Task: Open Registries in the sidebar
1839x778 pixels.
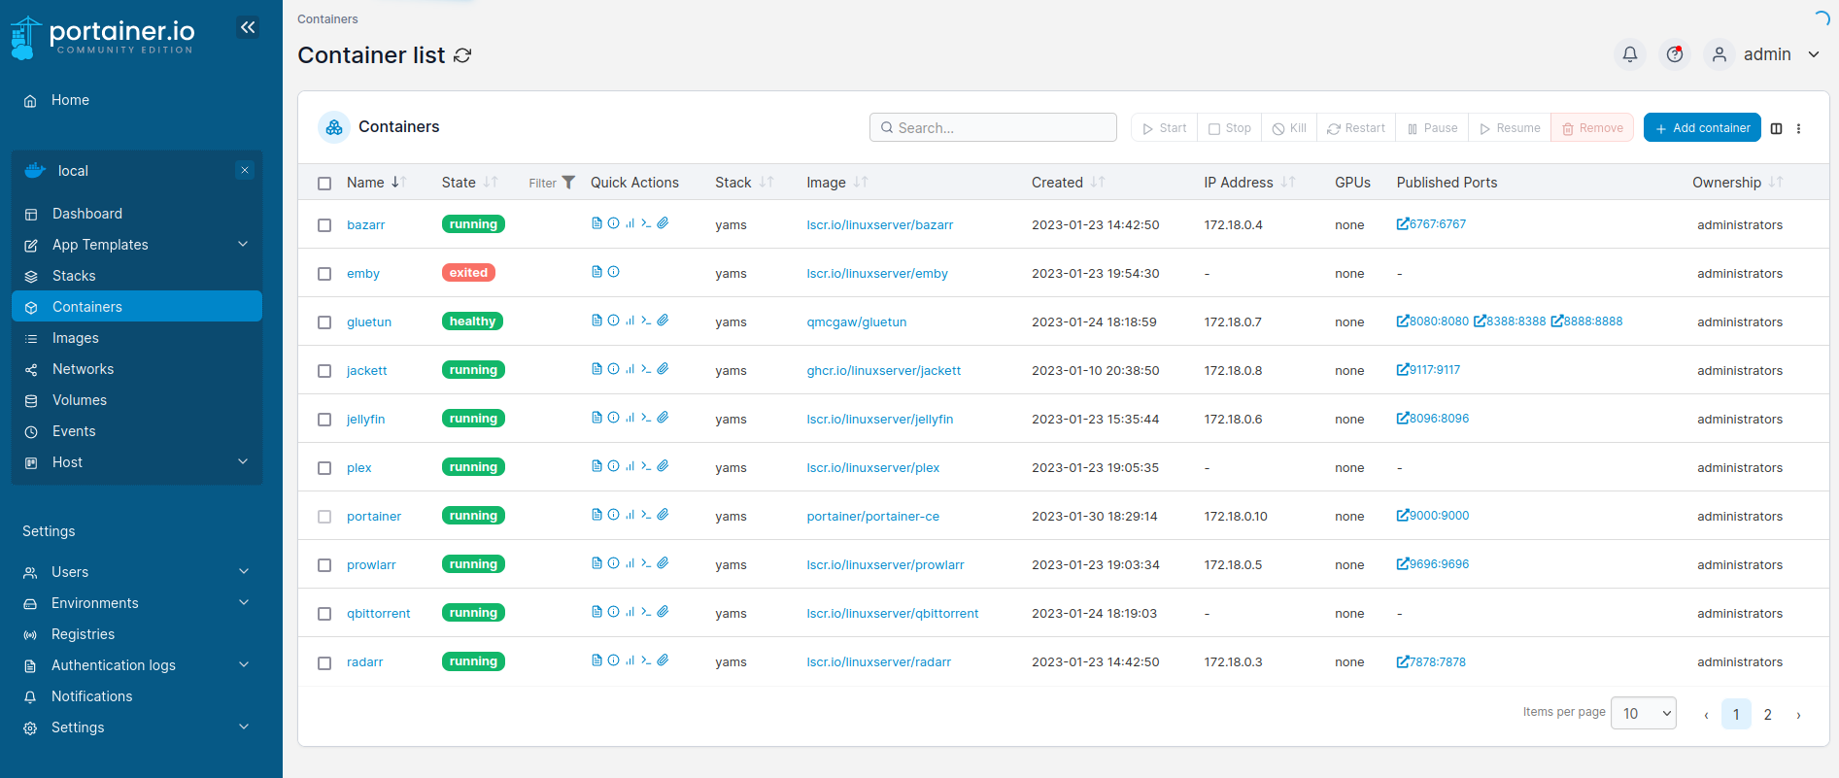Action: [137, 634]
